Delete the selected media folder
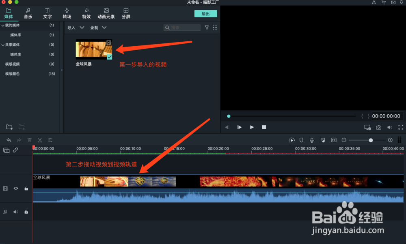406x244 pixels. click(x=22, y=127)
